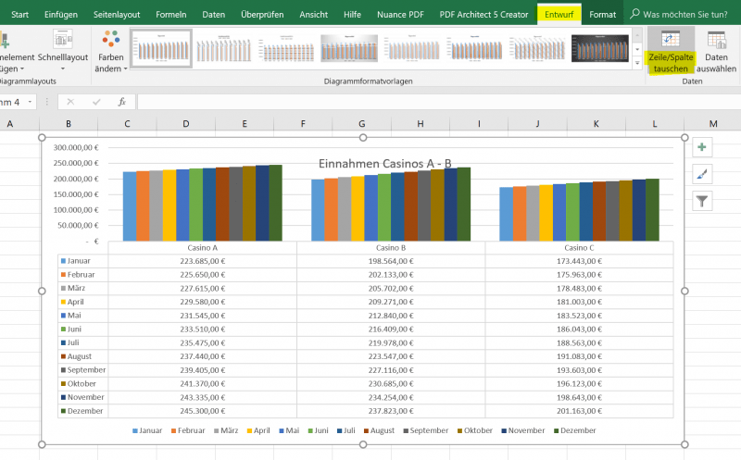
Task: Open the Formeln tab
Action: pos(171,14)
